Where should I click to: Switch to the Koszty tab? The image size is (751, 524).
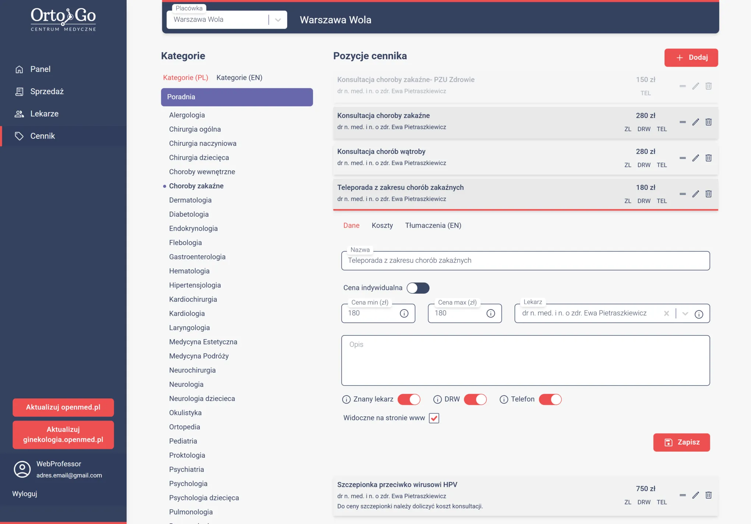pyautogui.click(x=382, y=225)
